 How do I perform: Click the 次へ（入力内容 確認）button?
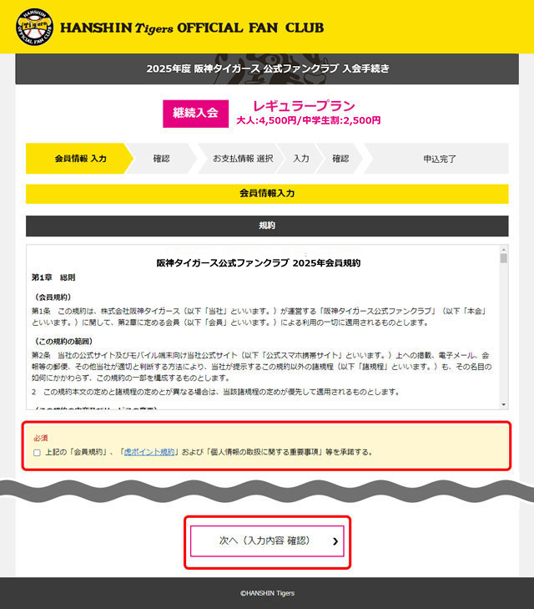tap(267, 541)
